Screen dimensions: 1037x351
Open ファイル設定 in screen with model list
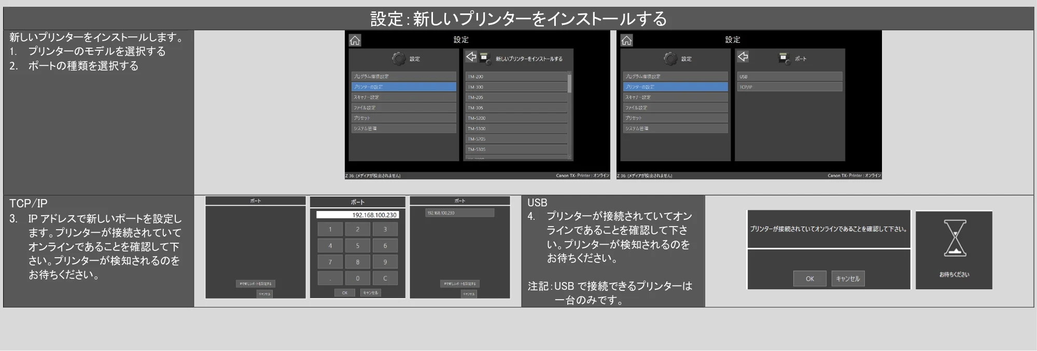click(404, 107)
